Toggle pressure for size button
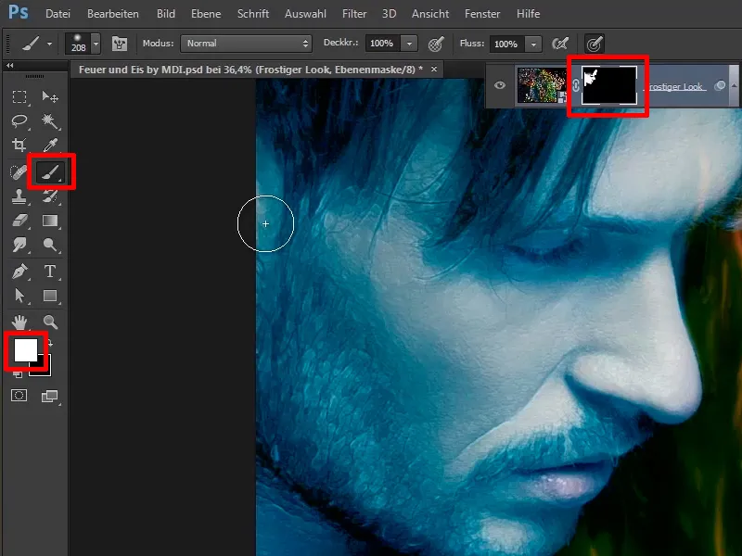The width and height of the screenshot is (742, 556). [x=595, y=44]
